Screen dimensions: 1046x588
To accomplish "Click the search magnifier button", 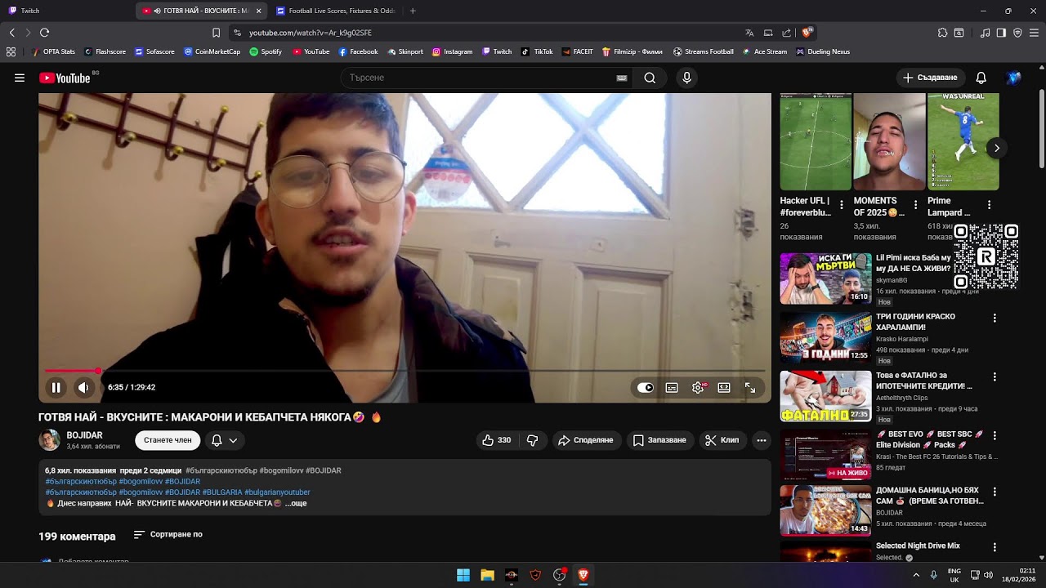I will click(650, 78).
